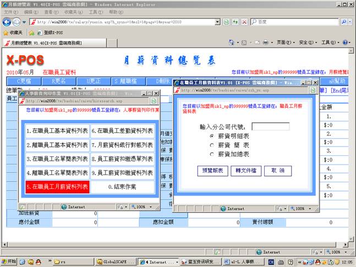Click the IE Back navigation arrow
The image size is (356, 267).
coord(7,21)
